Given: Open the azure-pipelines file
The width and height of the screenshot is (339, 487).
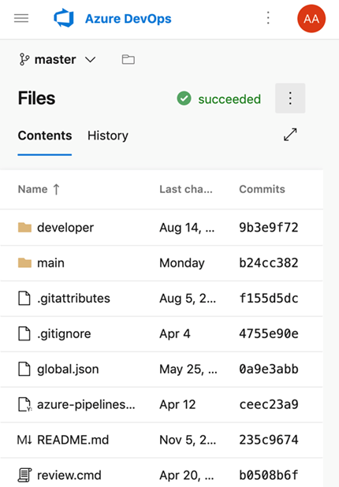Looking at the screenshot, I should coord(86,405).
